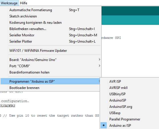The image size is (159, 129).
Task: Open Bibliotheken verwalten
Action: click(x=51, y=29)
